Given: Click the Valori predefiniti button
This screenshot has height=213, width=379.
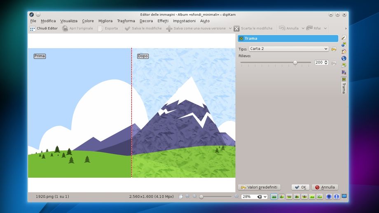Looking at the screenshot, I should click(259, 187).
